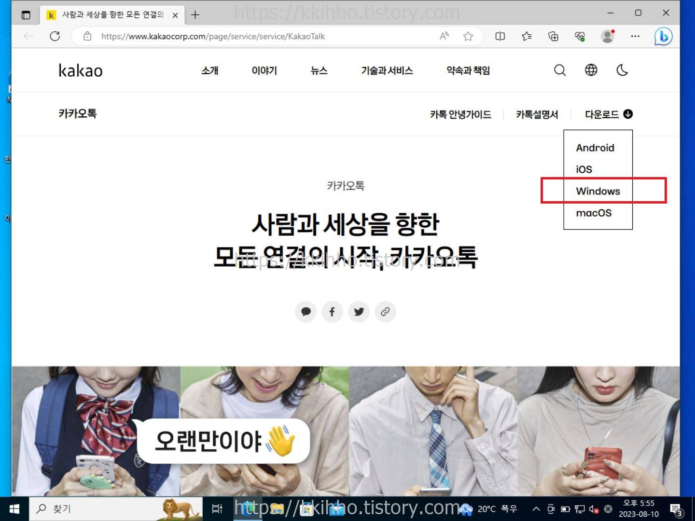
Task: Click the taskbar 찾기 search box
Action: coord(116,509)
